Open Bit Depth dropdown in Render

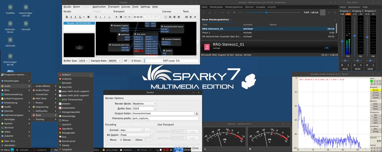[136, 135]
